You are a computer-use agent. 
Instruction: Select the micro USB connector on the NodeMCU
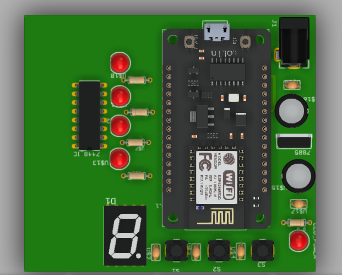pos(216,32)
